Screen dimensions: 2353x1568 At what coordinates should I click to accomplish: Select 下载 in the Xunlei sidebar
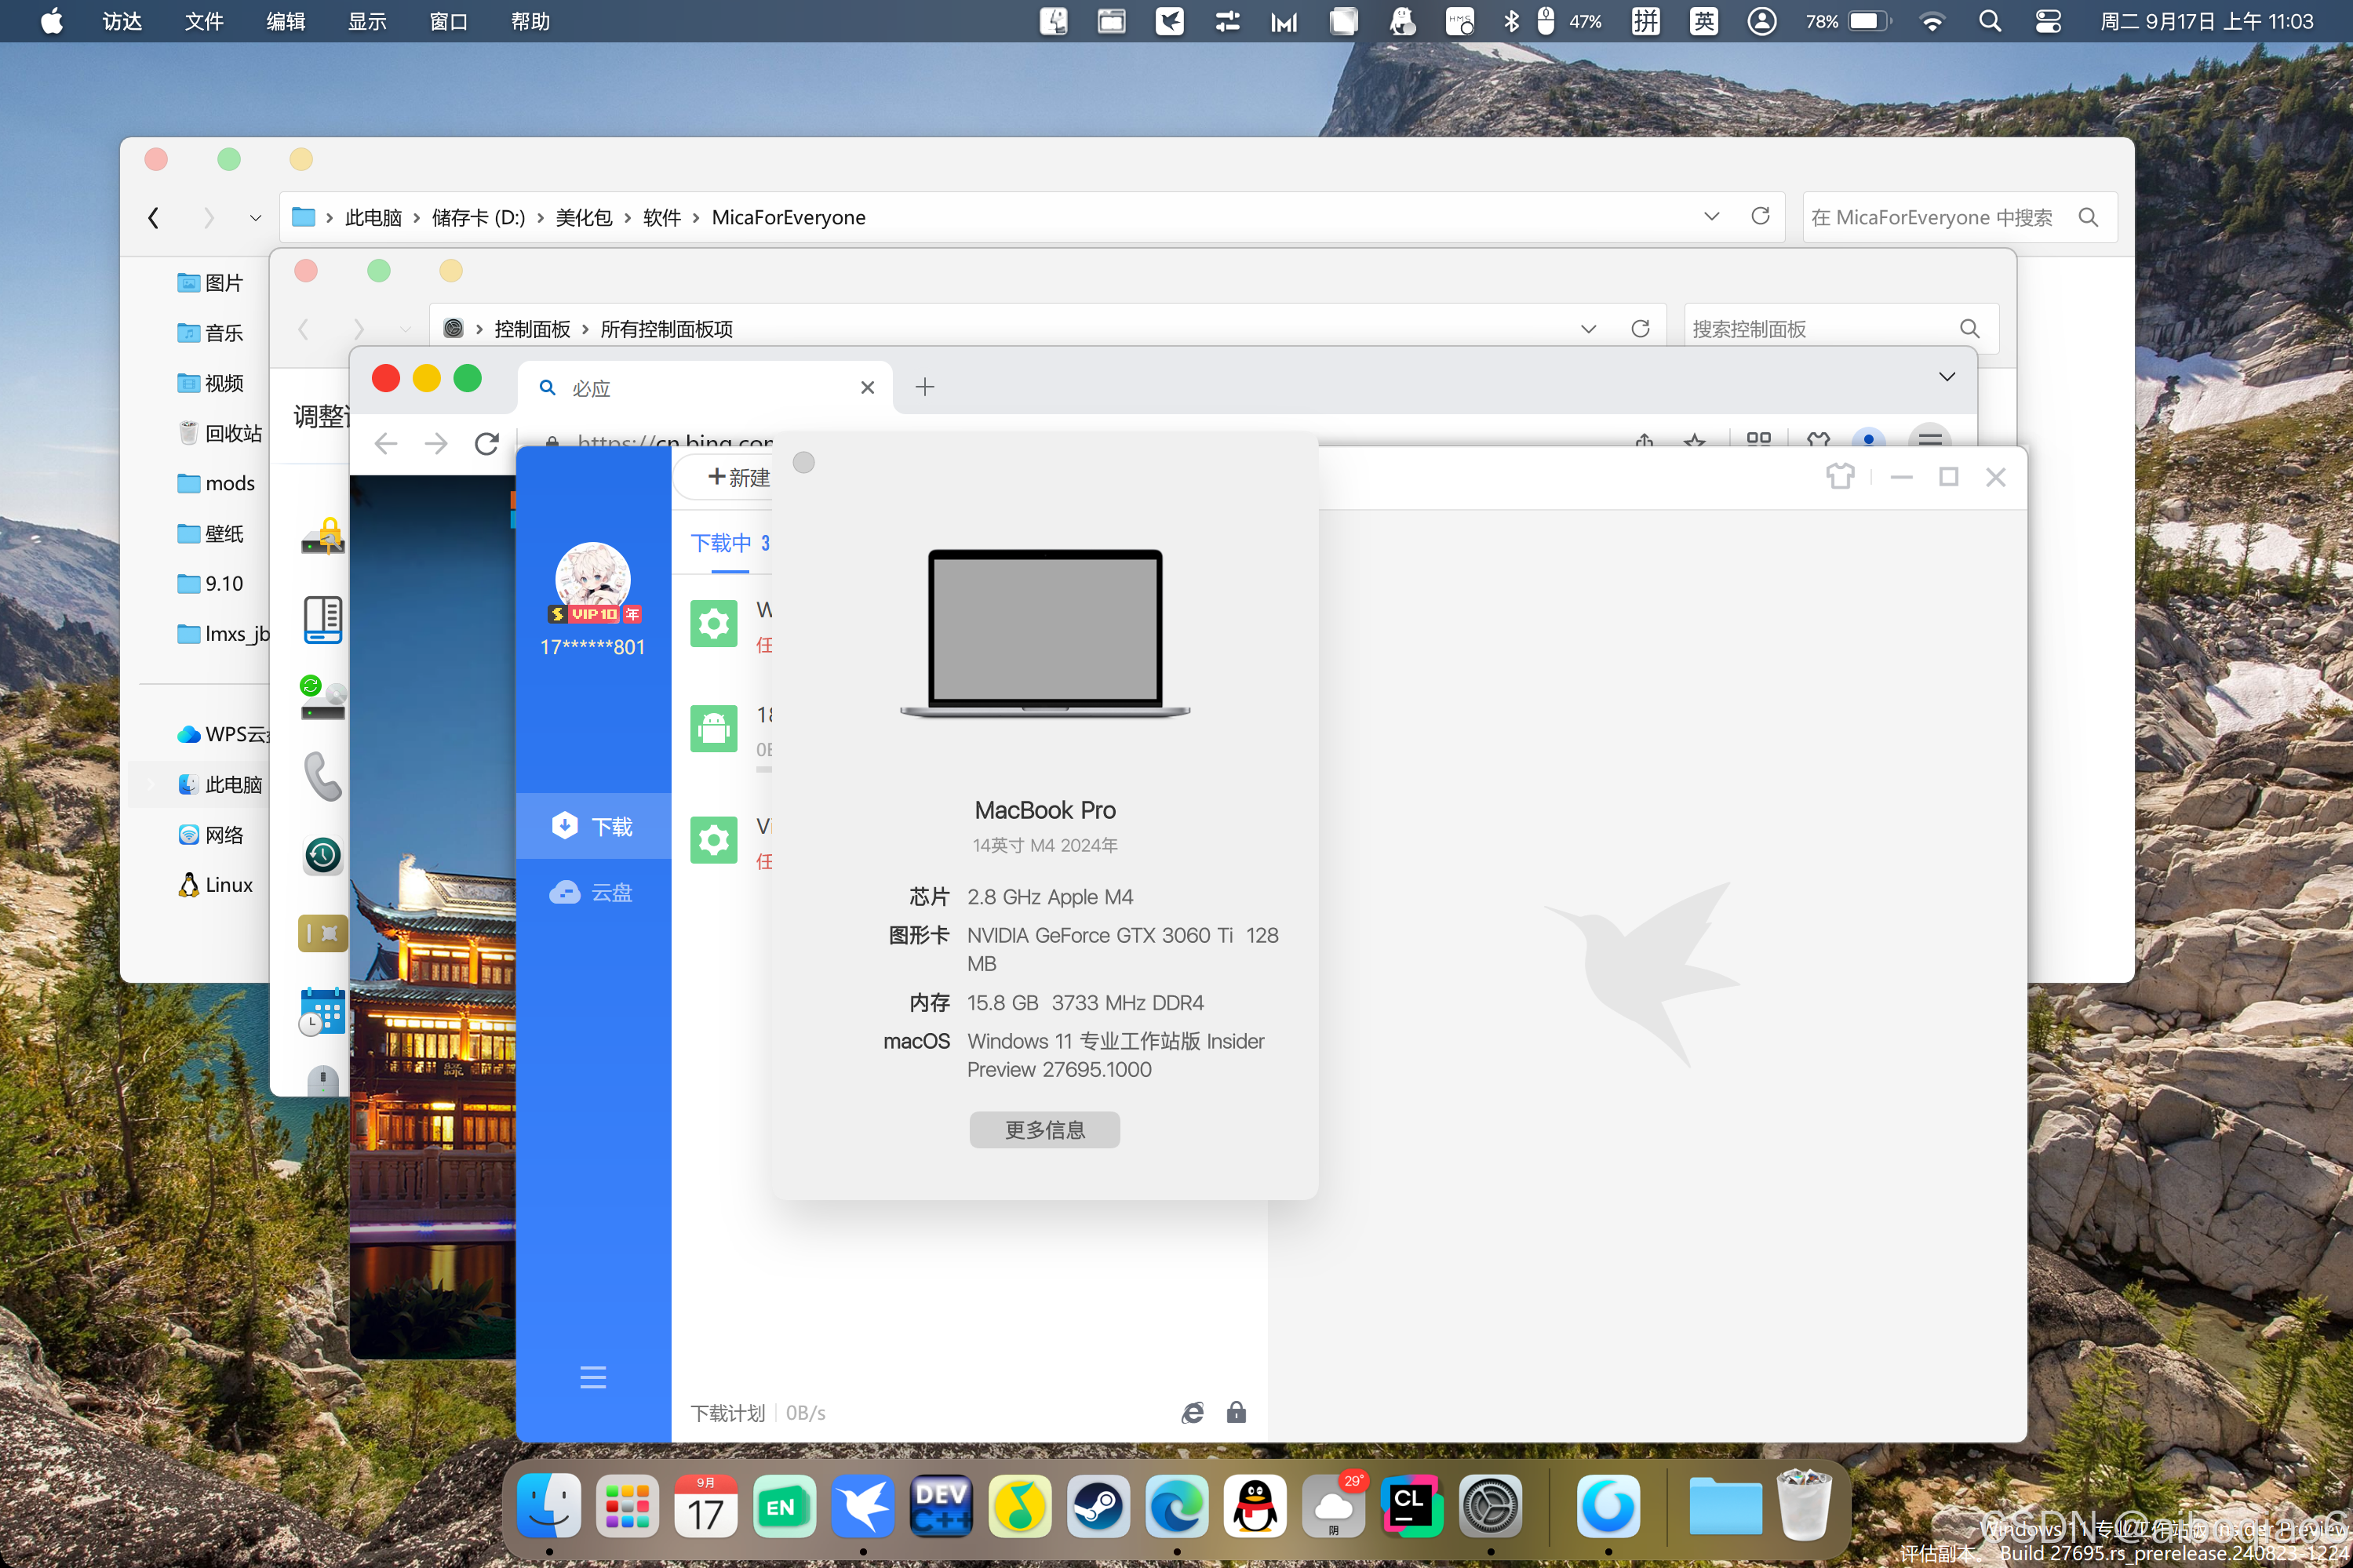[593, 826]
